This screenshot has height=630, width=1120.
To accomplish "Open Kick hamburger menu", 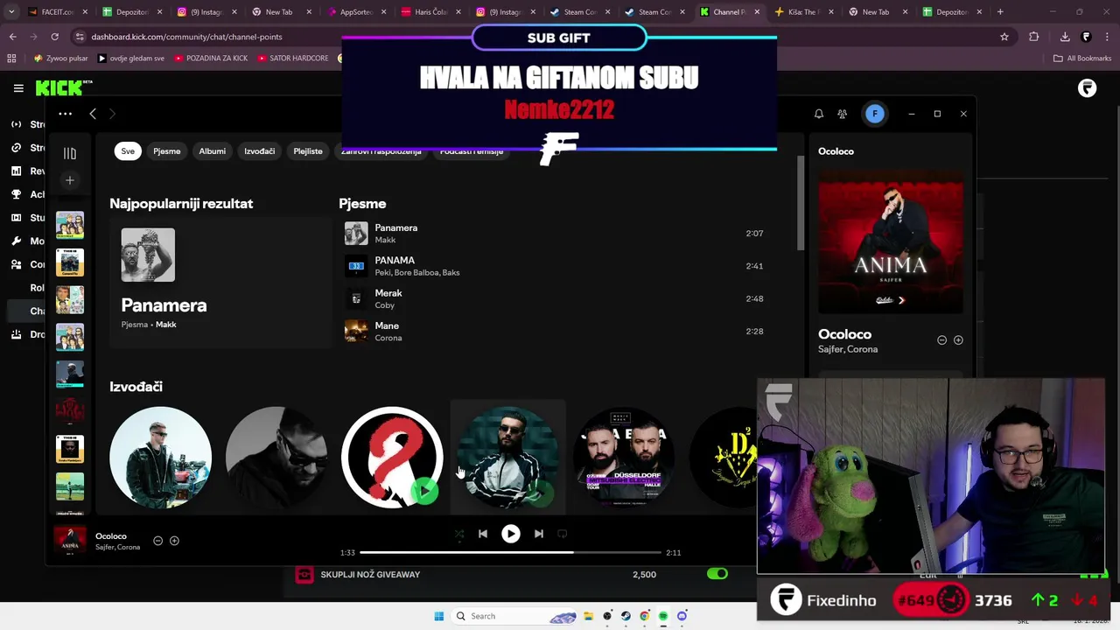I will point(18,88).
